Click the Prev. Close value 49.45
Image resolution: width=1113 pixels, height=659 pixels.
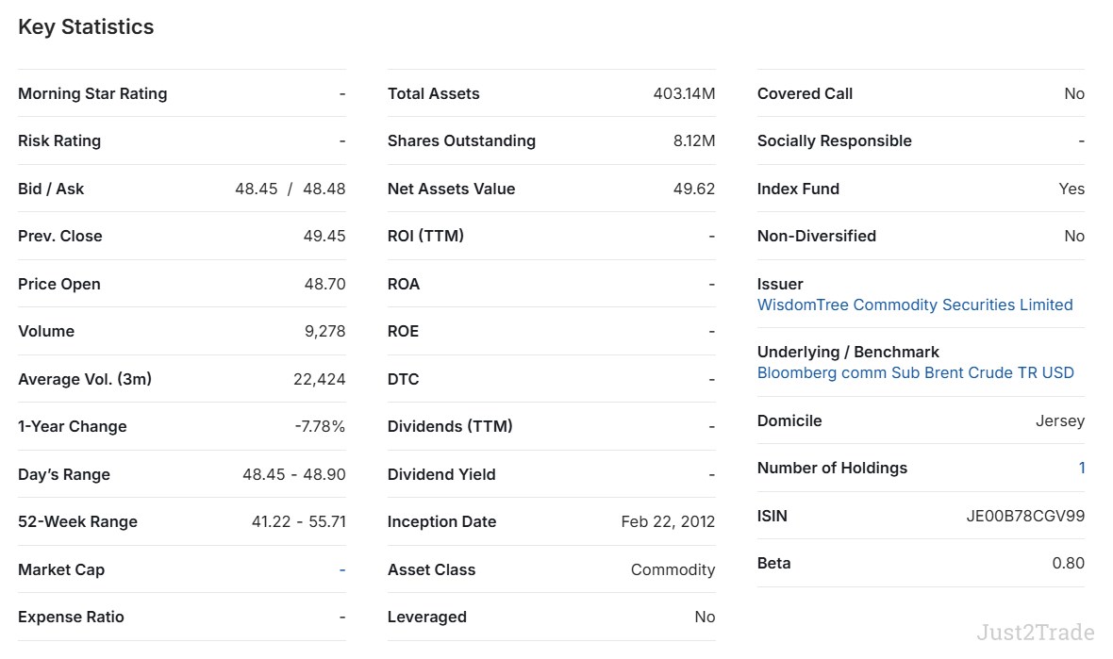tap(324, 236)
